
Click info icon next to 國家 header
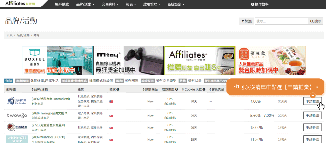click(x=118, y=90)
